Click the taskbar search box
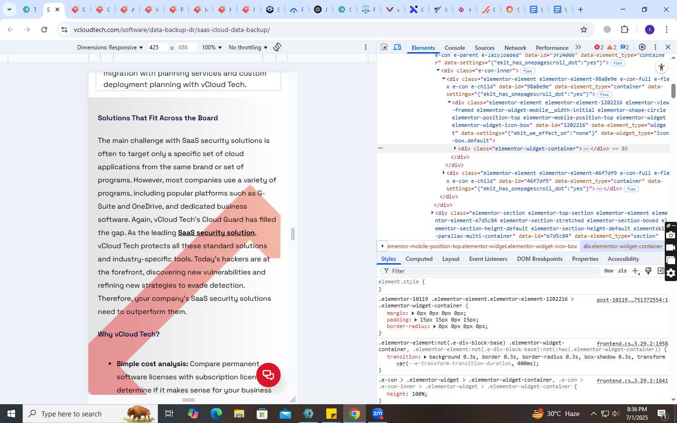 [90, 414]
